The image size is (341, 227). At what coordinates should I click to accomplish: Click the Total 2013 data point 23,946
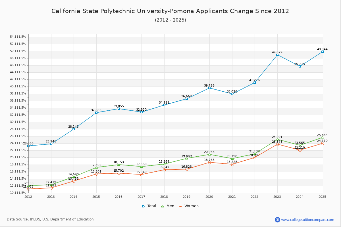pyautogui.click(x=51, y=144)
